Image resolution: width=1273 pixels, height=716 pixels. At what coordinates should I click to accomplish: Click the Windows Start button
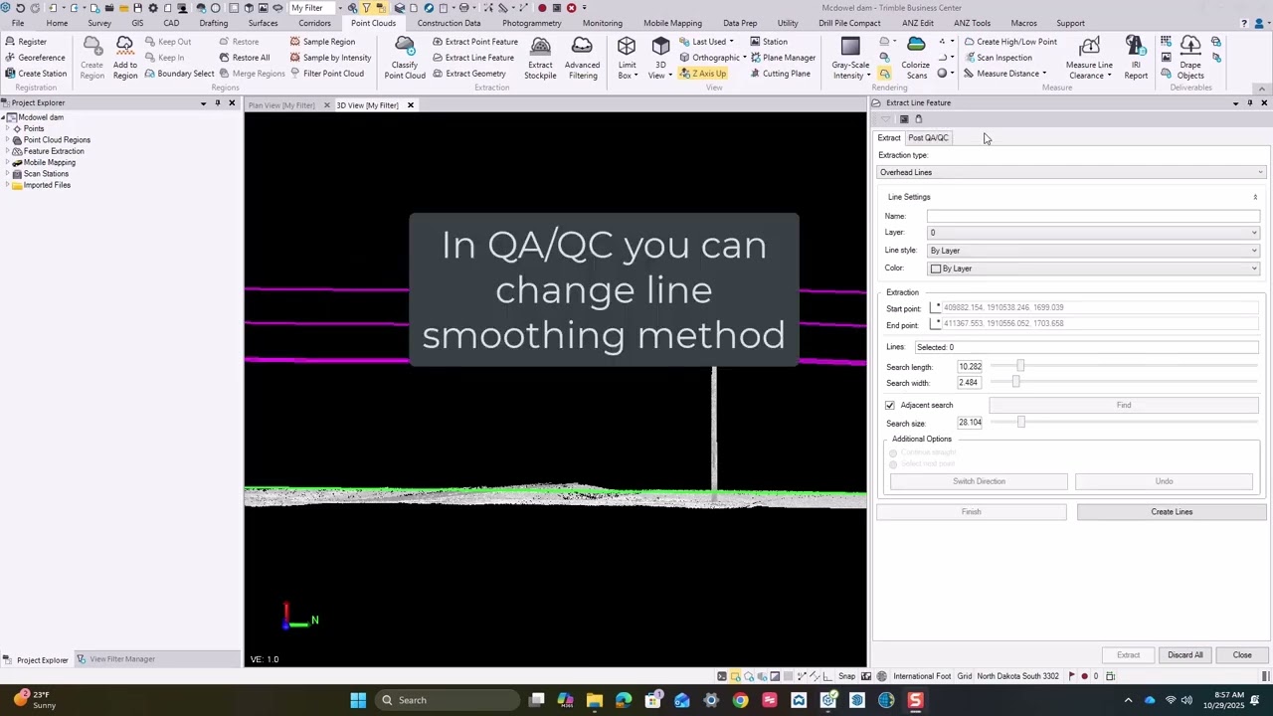tap(358, 700)
